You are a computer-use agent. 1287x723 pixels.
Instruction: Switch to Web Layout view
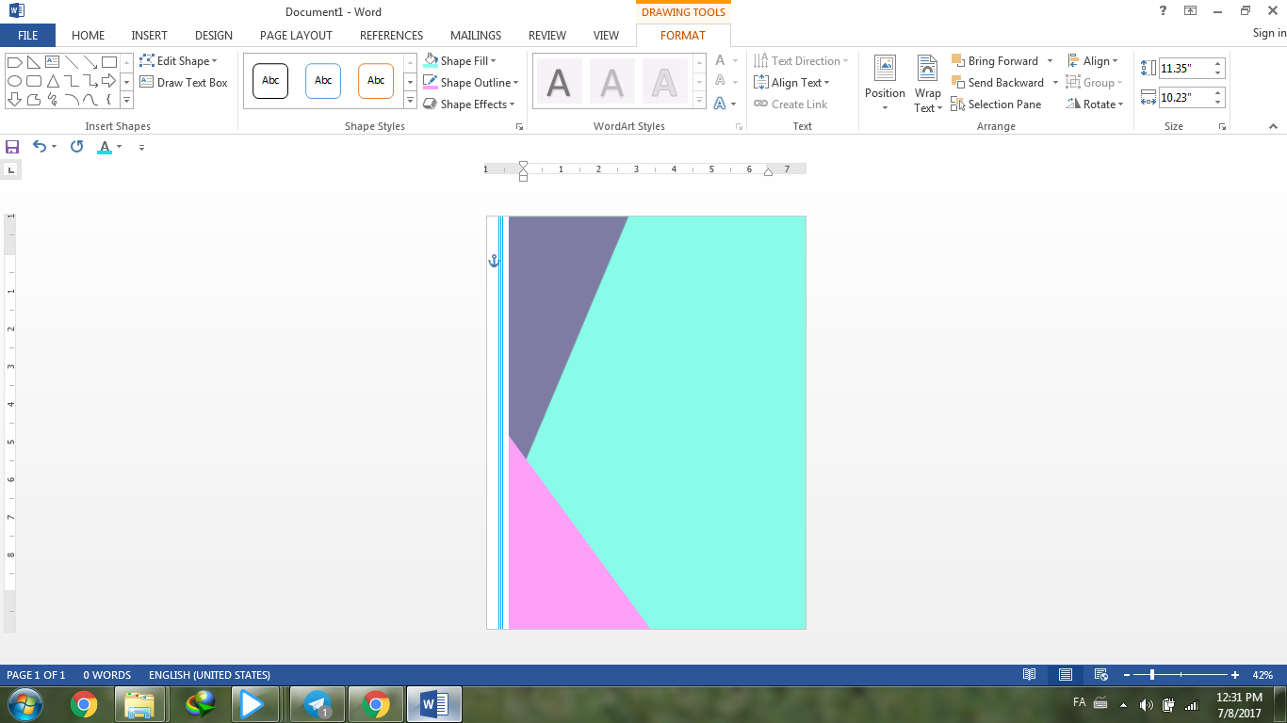[x=1100, y=675]
